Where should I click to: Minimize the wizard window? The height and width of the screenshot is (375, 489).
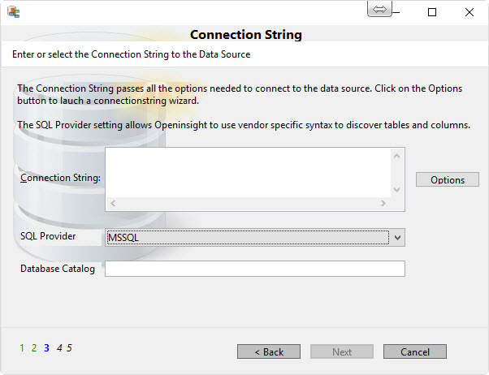click(x=396, y=12)
